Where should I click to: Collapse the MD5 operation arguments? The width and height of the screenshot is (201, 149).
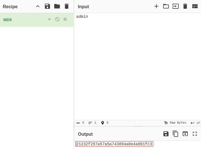pos(49,20)
